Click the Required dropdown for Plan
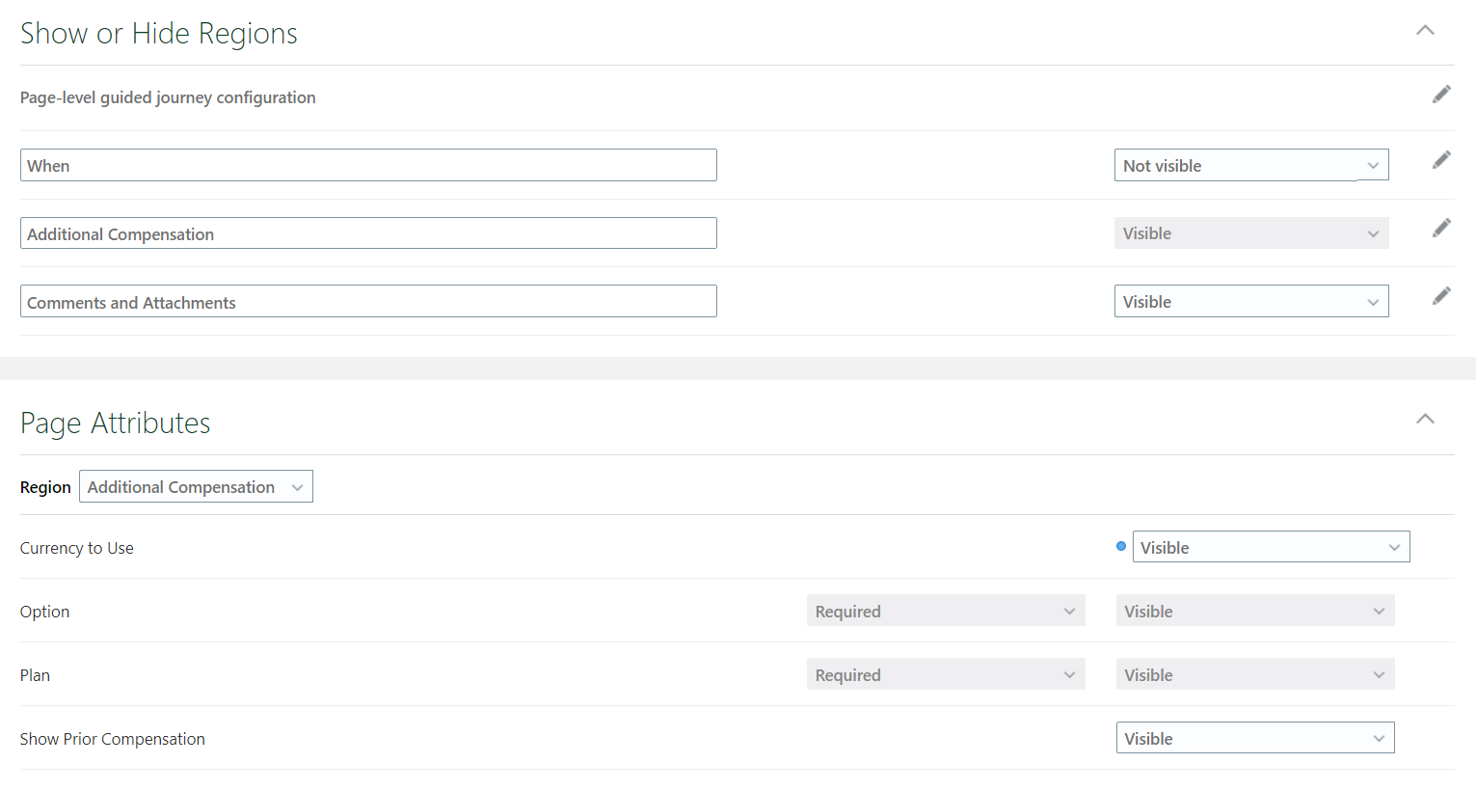The image size is (1476, 791). 945,673
